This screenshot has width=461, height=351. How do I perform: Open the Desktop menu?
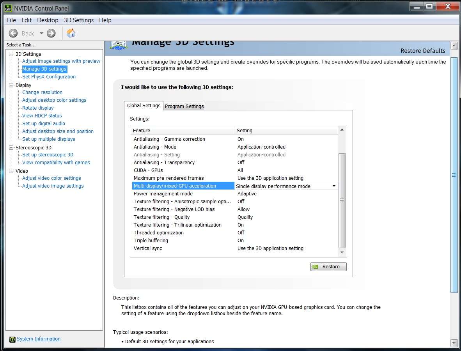tap(48, 20)
